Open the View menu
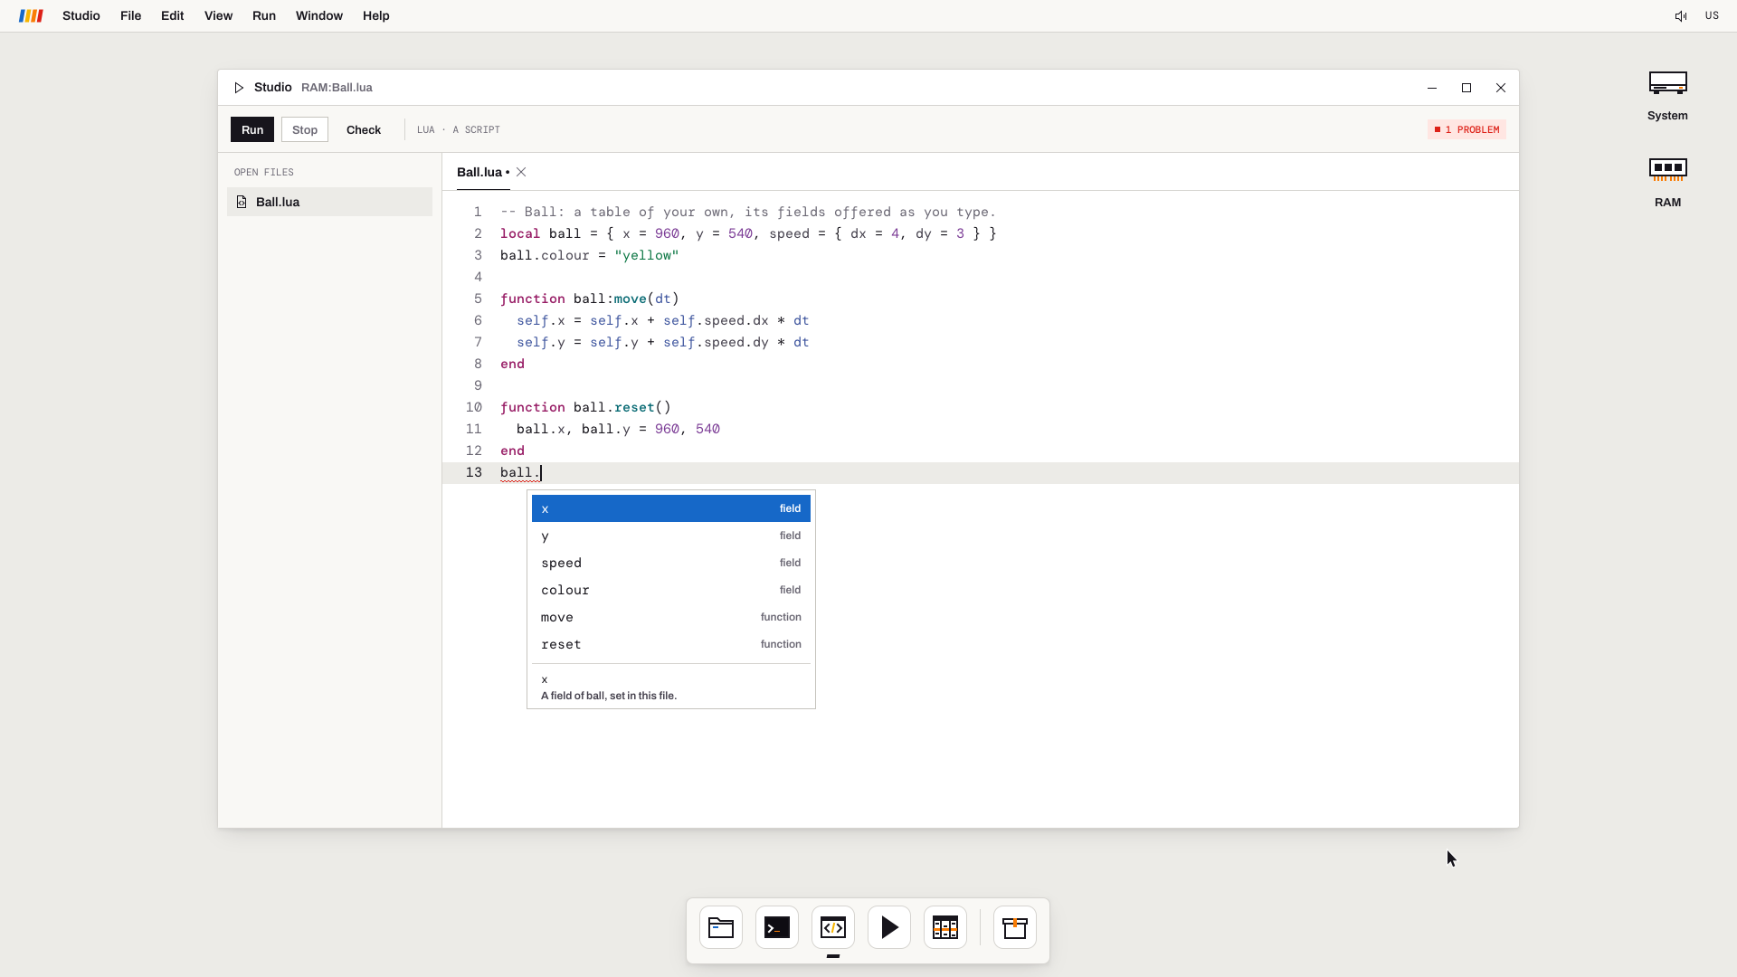 tap(218, 16)
